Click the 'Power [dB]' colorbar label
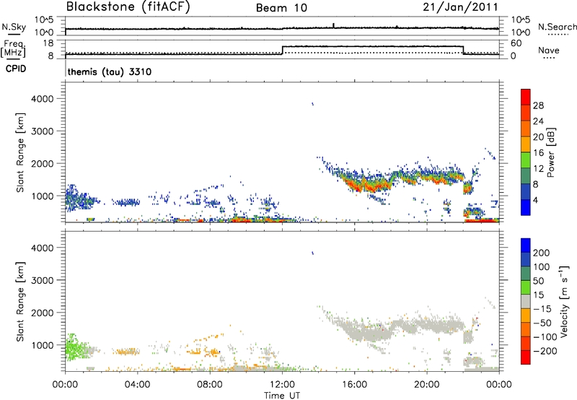Image resolution: width=577 pixels, height=400 pixels. (551, 153)
